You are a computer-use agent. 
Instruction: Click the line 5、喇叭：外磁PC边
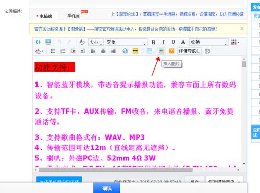[x=95, y=158]
